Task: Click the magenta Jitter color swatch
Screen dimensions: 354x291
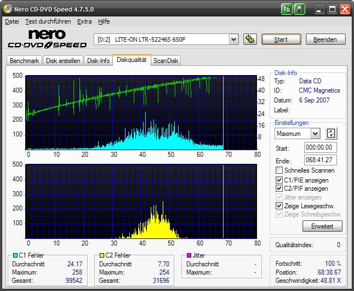Action: coord(189,255)
